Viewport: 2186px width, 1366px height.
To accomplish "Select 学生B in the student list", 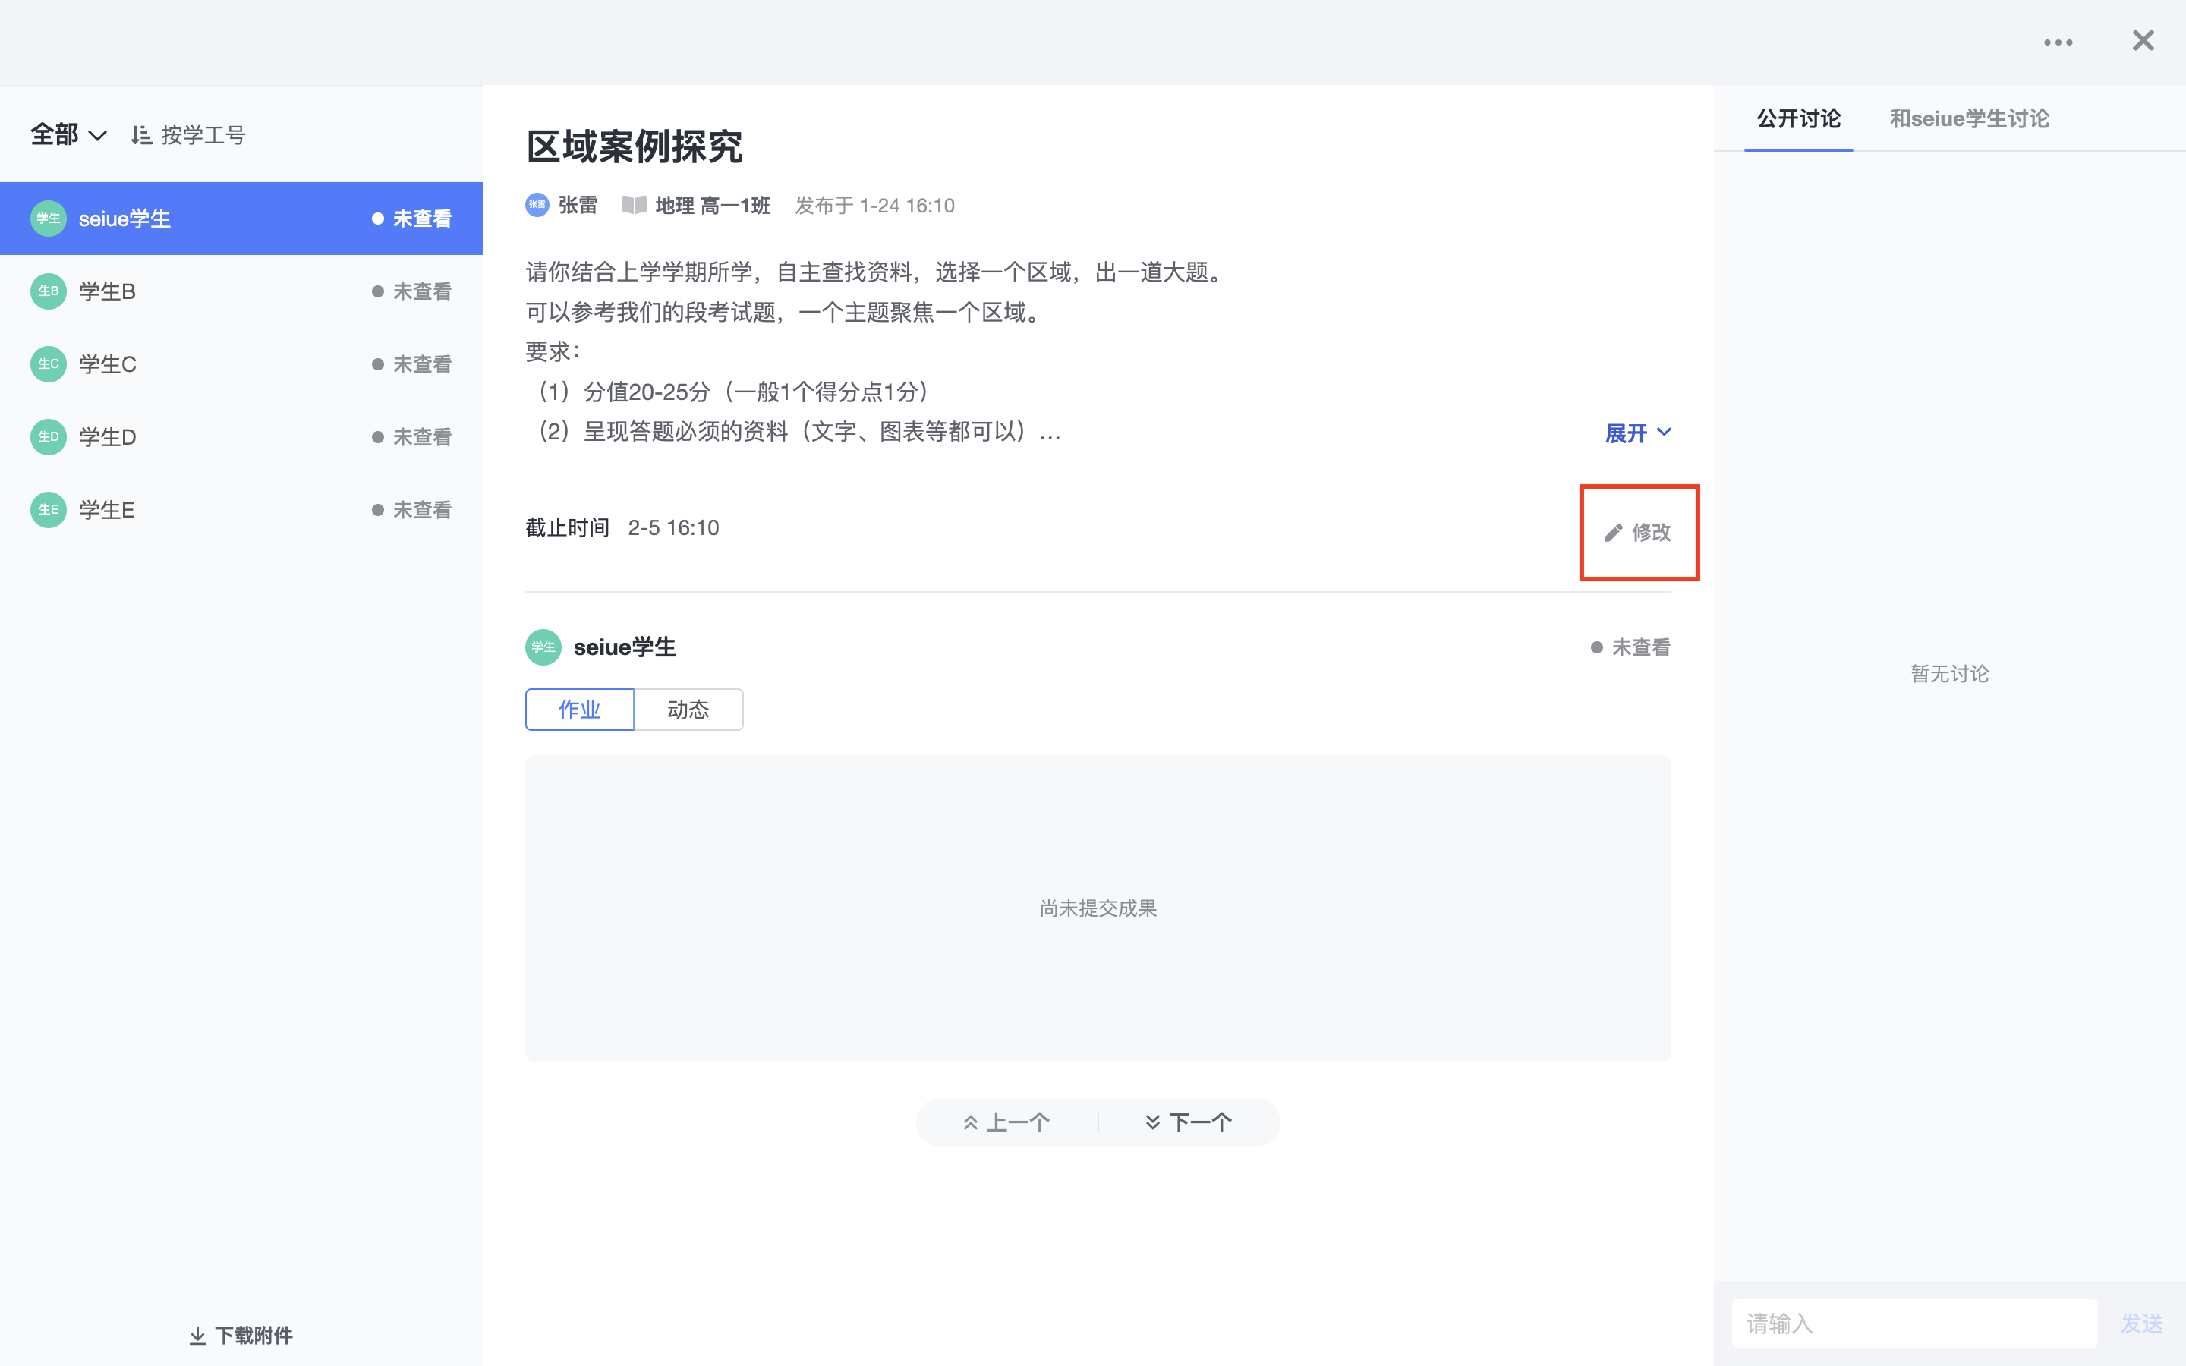I will pos(241,291).
